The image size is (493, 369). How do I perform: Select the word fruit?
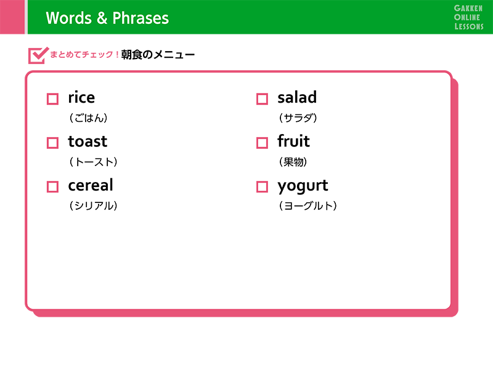[293, 141]
